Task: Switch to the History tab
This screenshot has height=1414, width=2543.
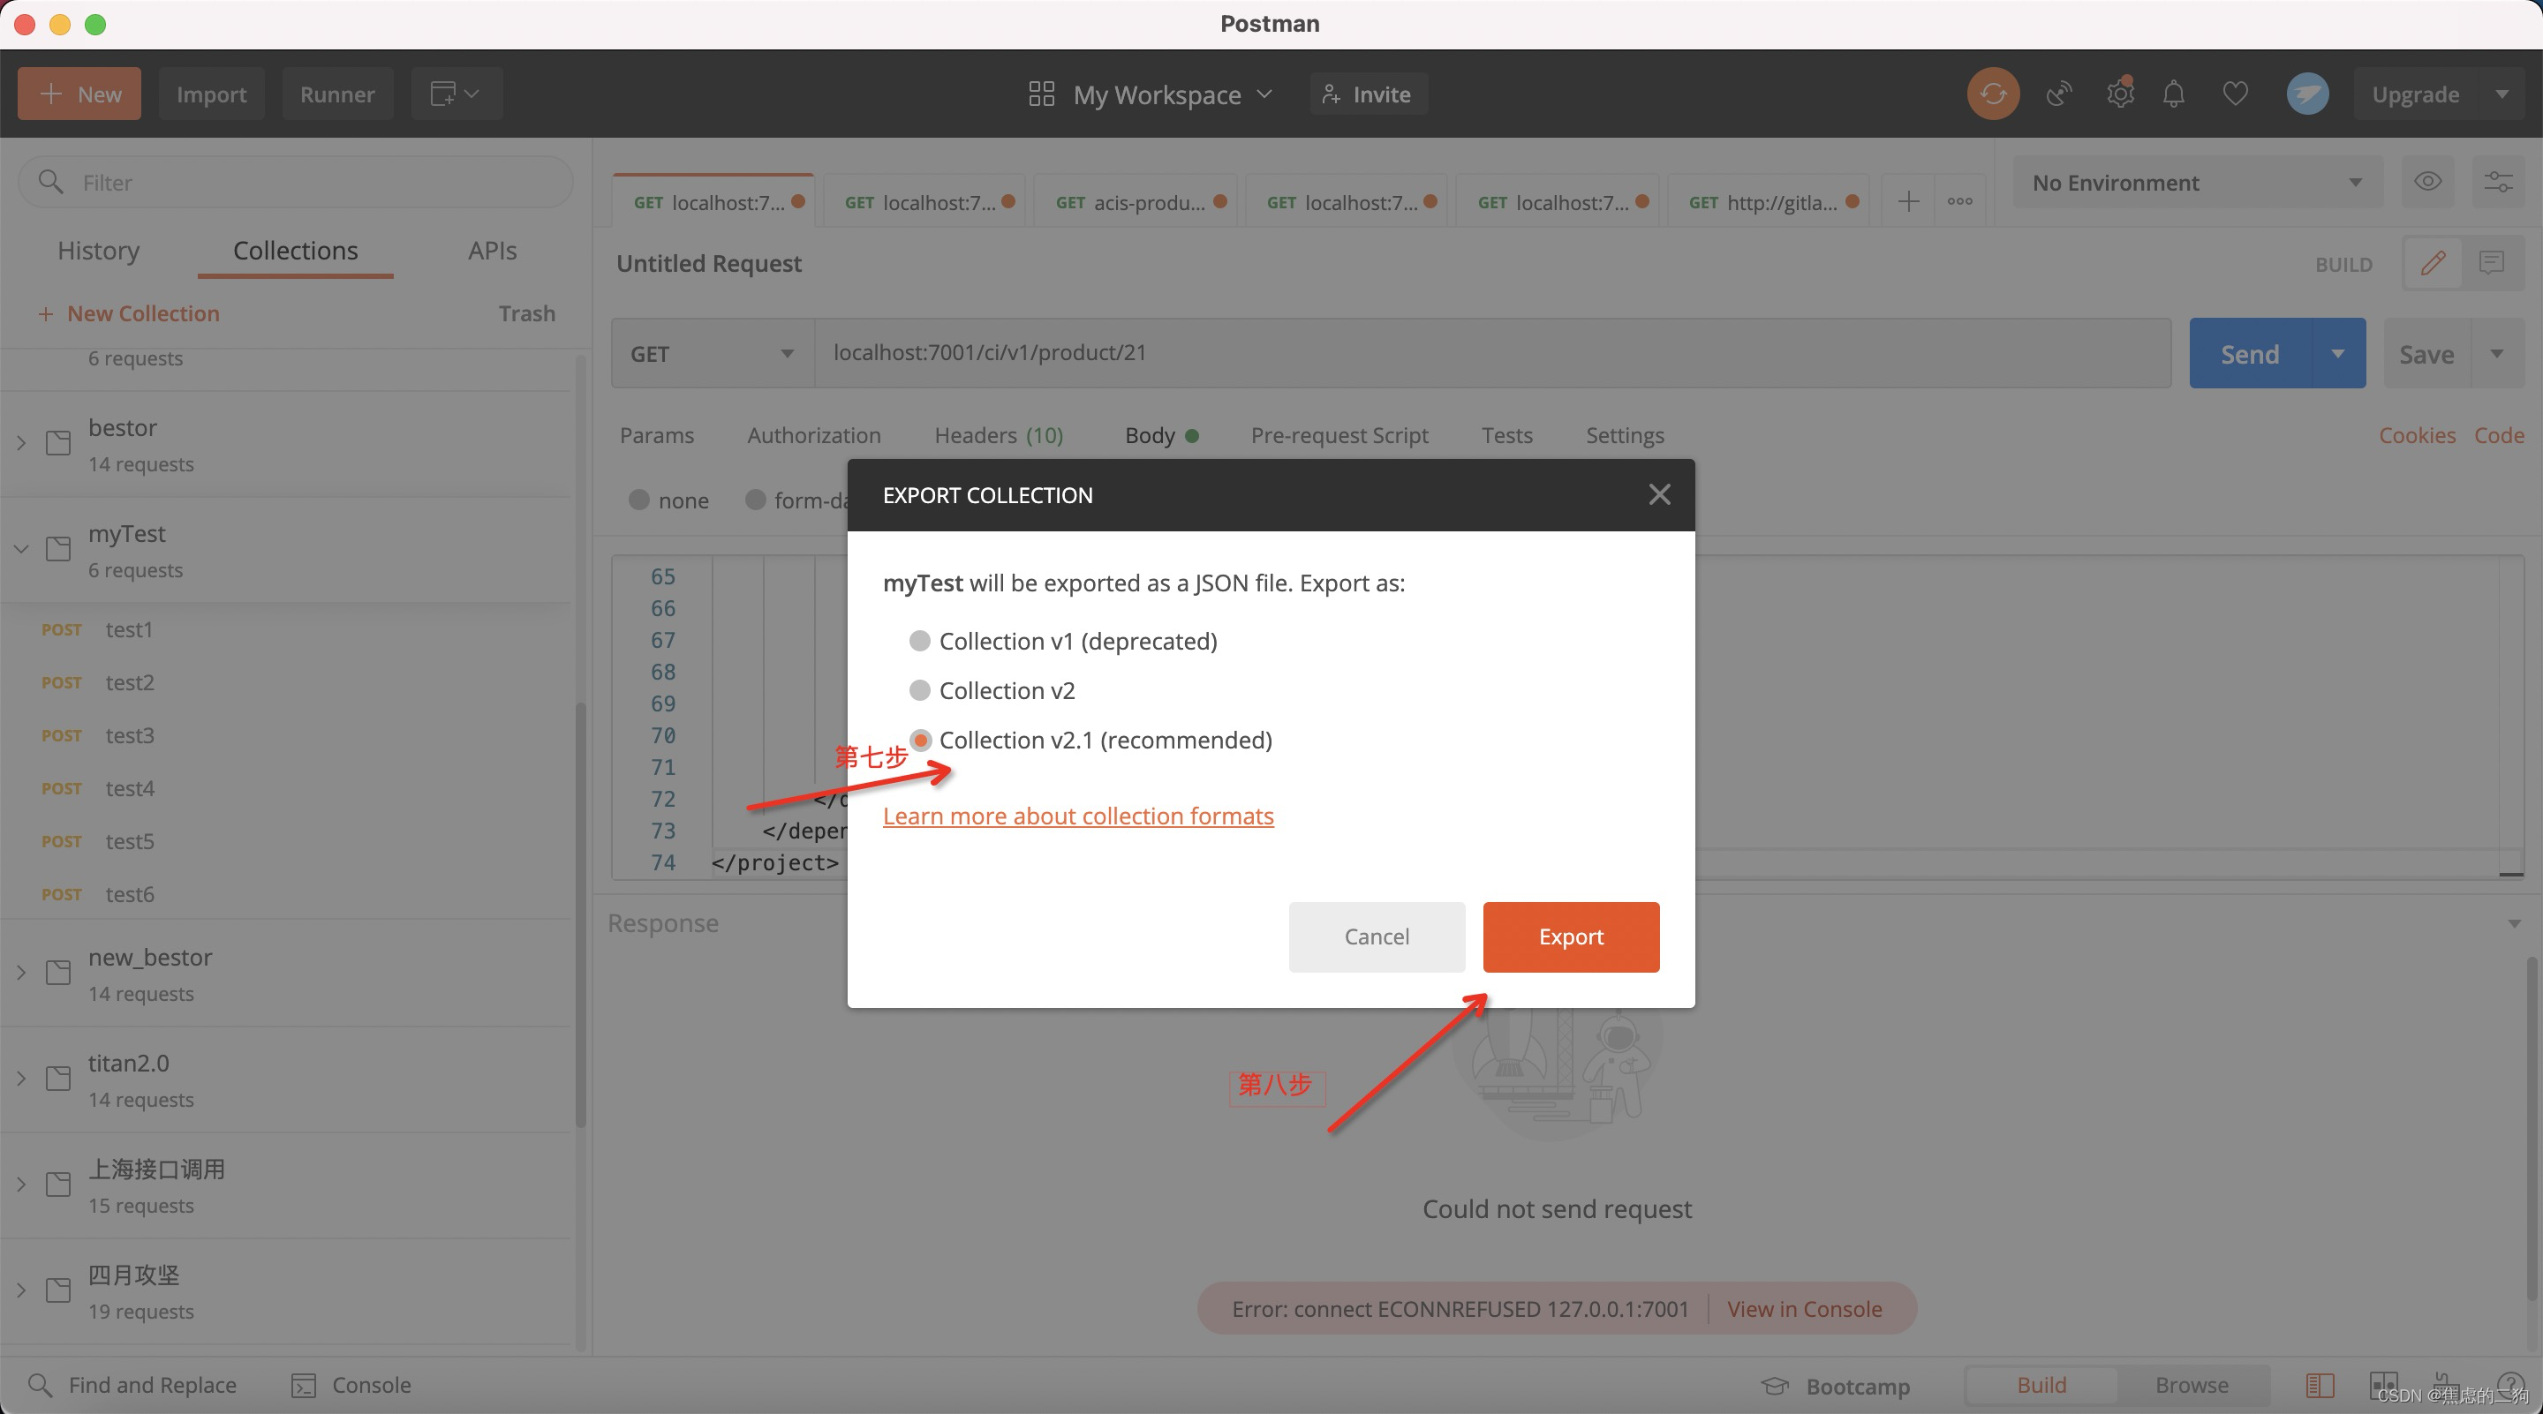Action: (x=99, y=251)
